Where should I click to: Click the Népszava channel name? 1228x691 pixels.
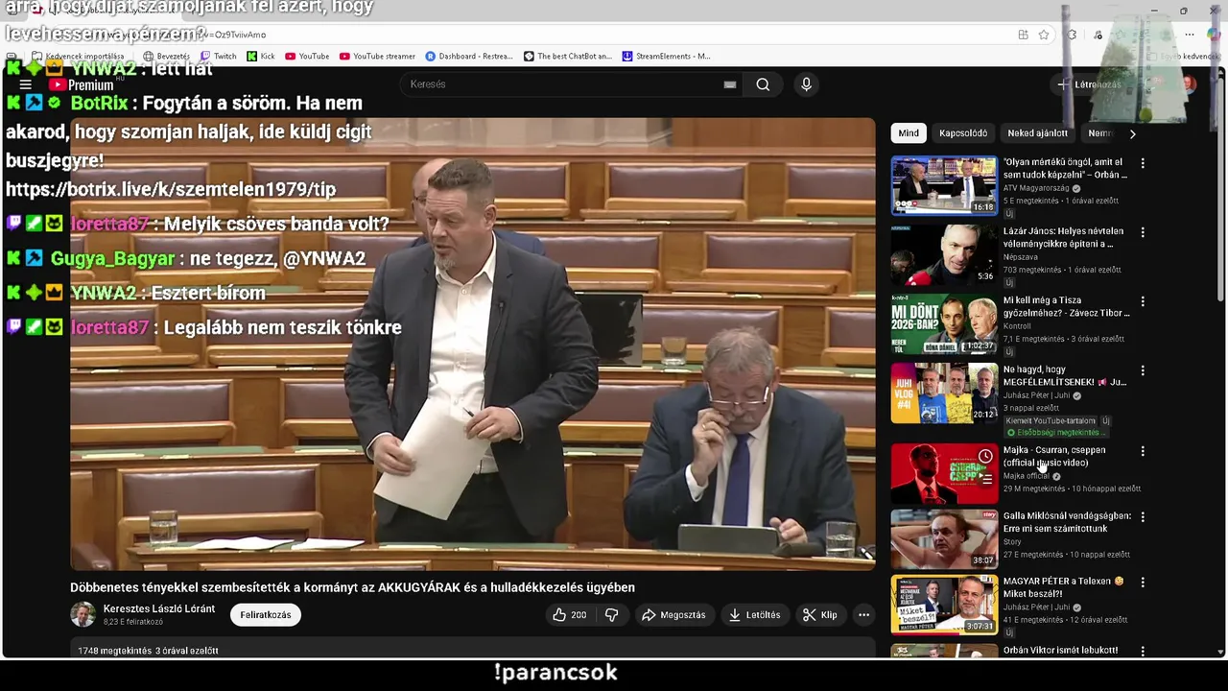tap(1021, 257)
